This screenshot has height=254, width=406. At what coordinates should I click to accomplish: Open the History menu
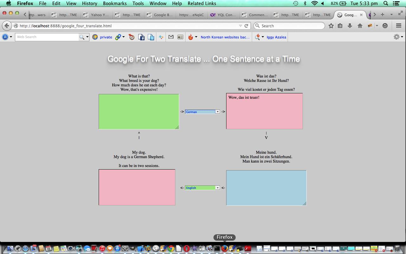(x=89, y=3)
